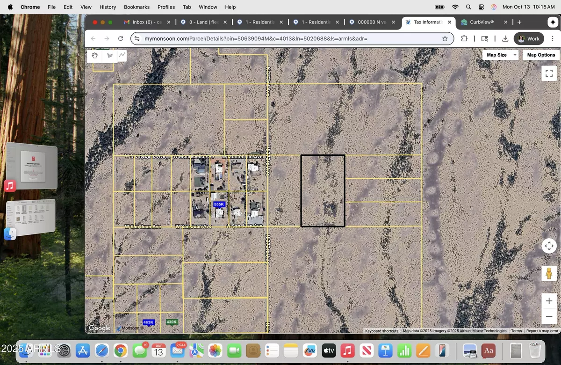Select the polyline drawing tool
The height and width of the screenshot is (365, 561).
tap(122, 55)
